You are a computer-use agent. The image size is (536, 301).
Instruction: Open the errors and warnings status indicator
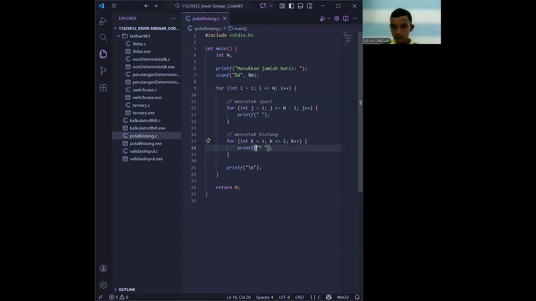pyautogui.click(x=119, y=297)
